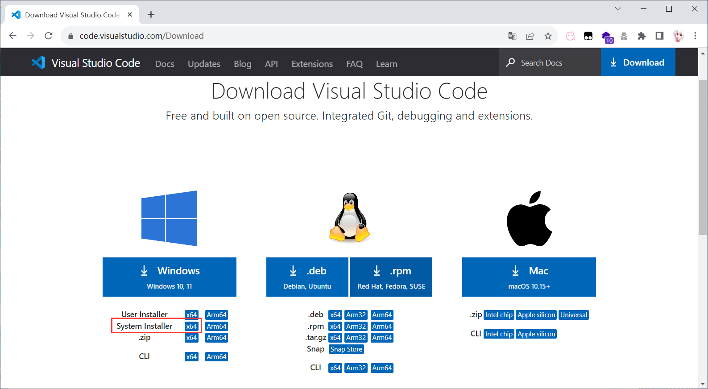Open a new browser tab with plus
This screenshot has width=708, height=389.
click(x=151, y=15)
